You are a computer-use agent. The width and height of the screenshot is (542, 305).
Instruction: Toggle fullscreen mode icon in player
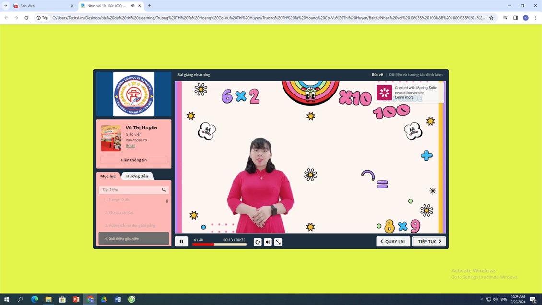coord(278,242)
